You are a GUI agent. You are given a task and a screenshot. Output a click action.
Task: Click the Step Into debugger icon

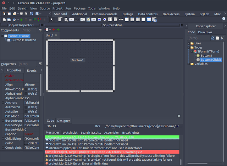click(35, 20)
